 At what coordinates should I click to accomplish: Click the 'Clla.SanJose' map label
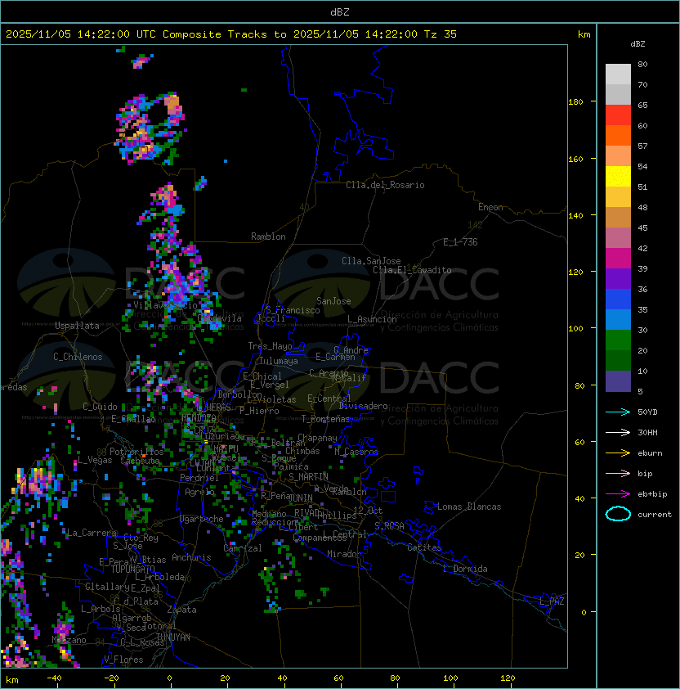click(x=371, y=261)
